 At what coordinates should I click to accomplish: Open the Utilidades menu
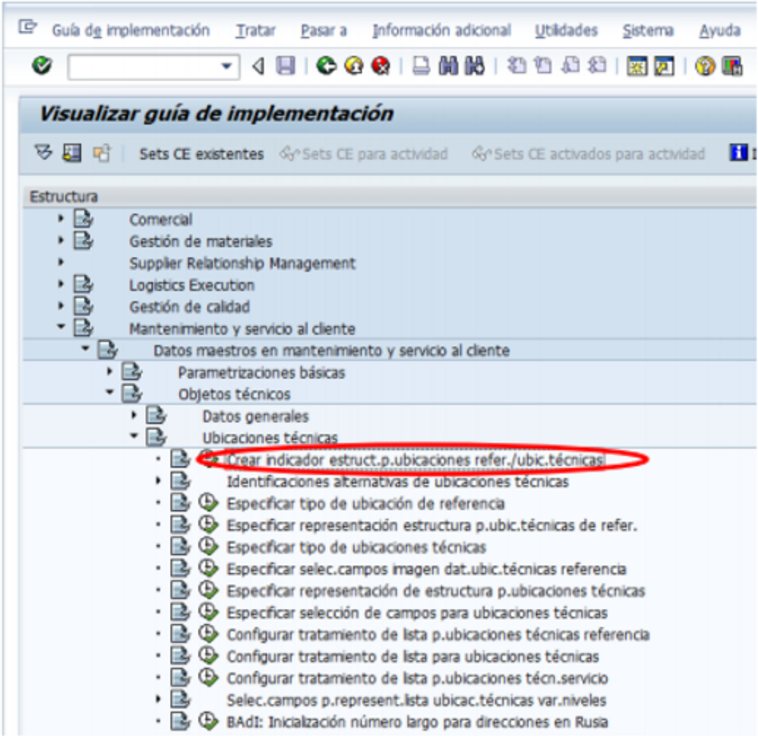[566, 31]
